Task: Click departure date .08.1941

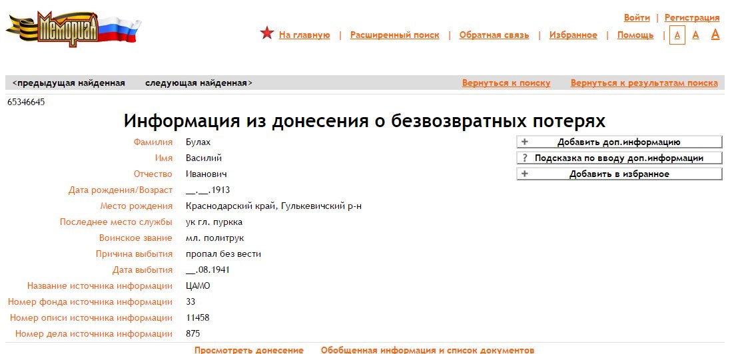Action: [x=208, y=270]
